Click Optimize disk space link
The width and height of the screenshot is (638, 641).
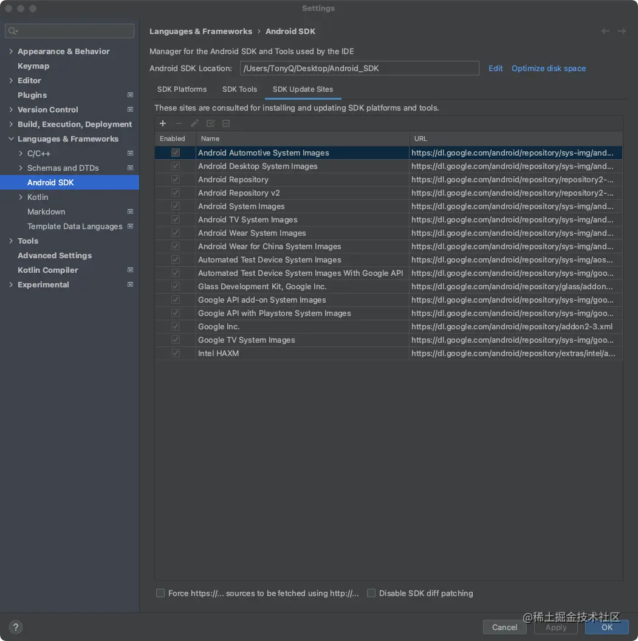[x=549, y=68]
